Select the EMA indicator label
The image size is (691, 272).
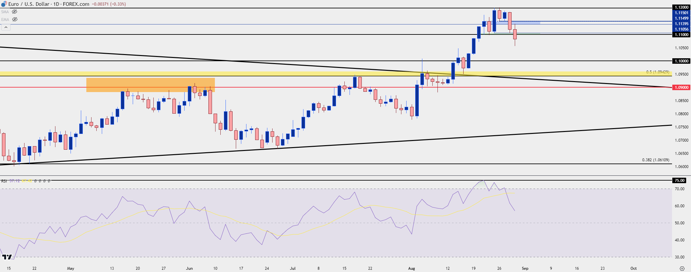[x=5, y=20]
